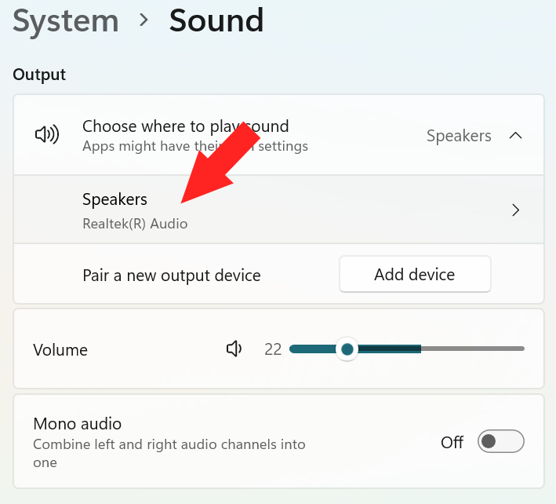This screenshot has height=504, width=556.
Task: Go back to System breadcrumb
Action: point(66,21)
